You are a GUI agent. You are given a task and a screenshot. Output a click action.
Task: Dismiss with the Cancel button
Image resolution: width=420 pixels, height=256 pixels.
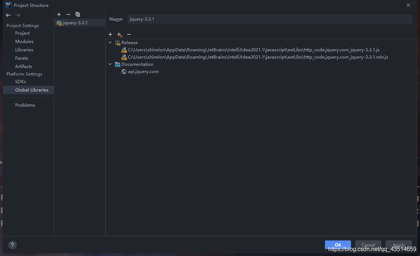[x=368, y=245]
